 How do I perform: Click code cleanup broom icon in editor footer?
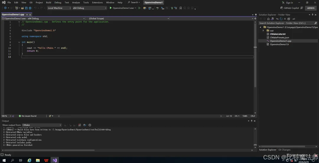pos(50,116)
